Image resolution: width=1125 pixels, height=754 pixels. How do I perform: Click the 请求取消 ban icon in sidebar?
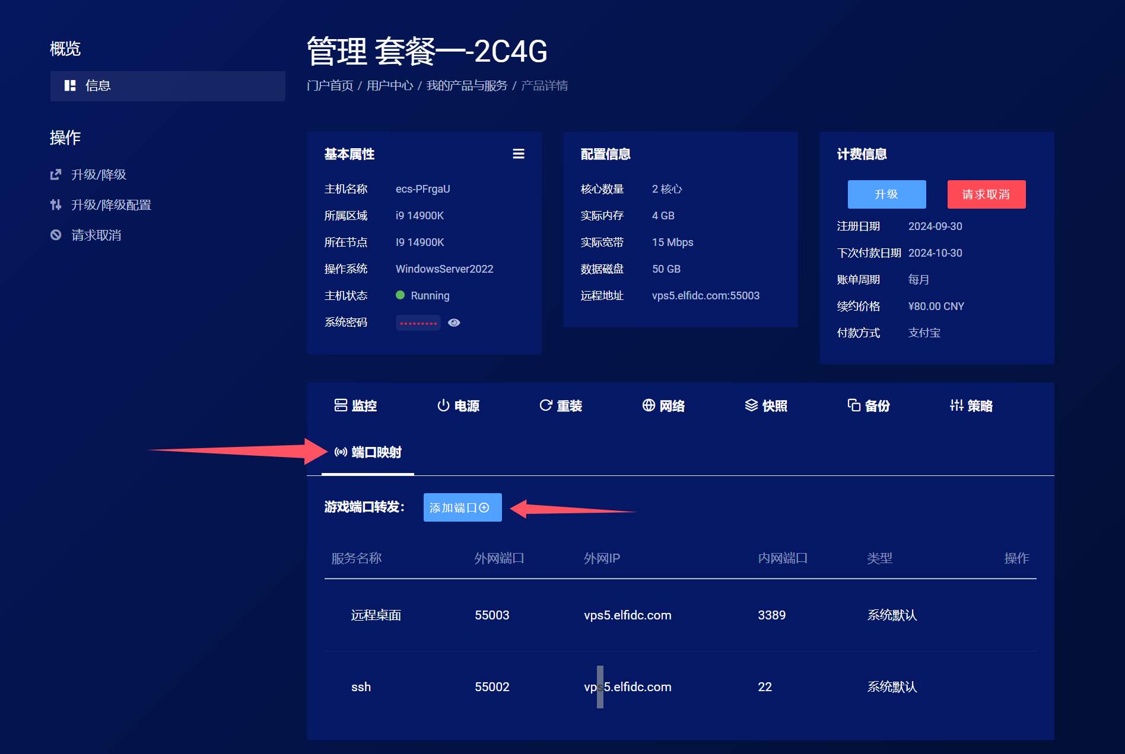[x=56, y=235]
